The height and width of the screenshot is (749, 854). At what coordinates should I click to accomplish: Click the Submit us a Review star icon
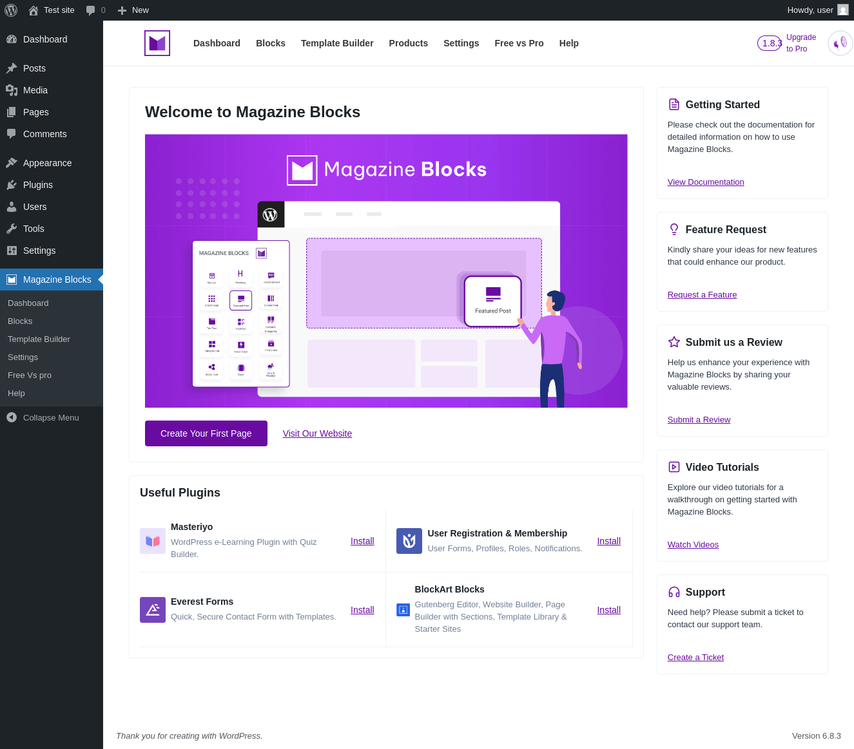pos(674,342)
